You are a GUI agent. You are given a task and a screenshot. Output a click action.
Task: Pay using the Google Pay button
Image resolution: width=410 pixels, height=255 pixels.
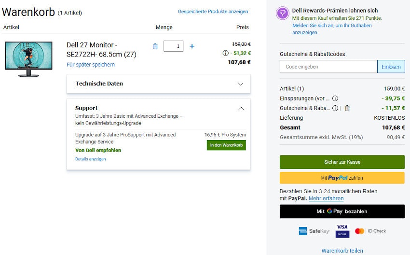(342, 211)
